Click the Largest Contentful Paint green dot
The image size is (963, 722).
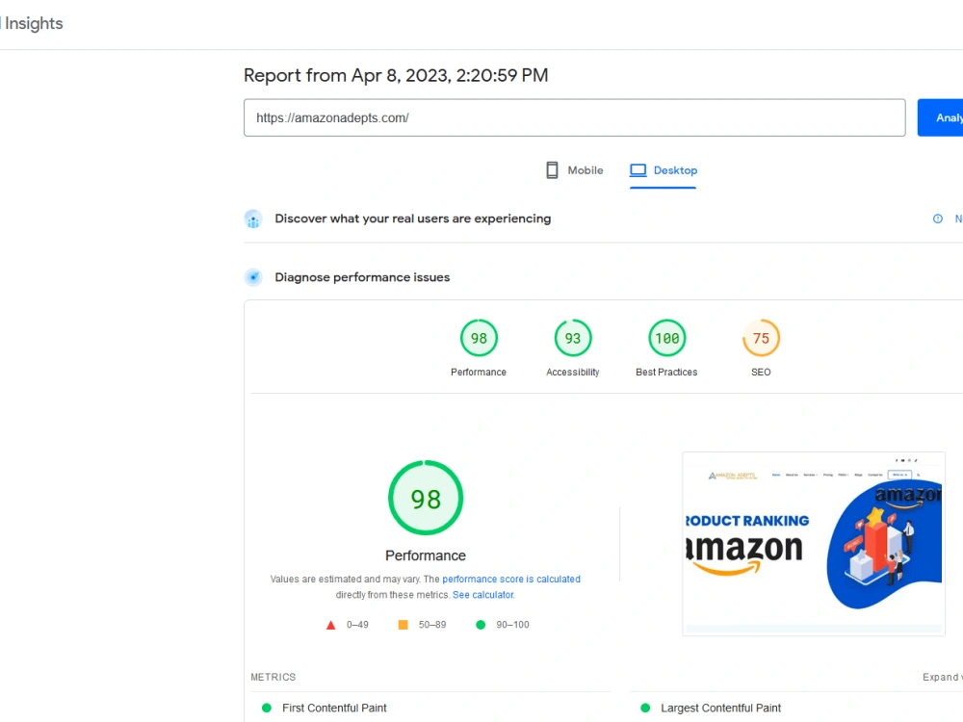coord(645,708)
